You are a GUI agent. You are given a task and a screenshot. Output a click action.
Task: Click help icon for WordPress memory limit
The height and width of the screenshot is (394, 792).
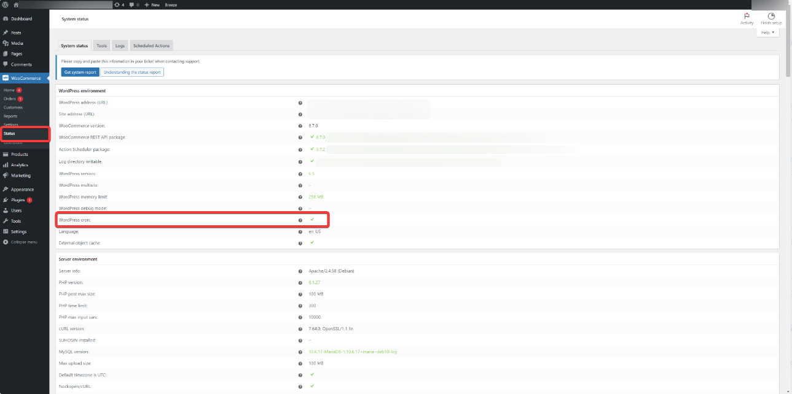click(x=300, y=197)
